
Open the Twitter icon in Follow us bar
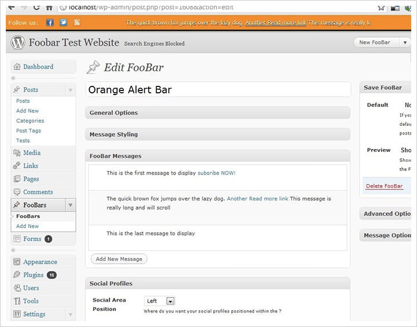(63, 23)
